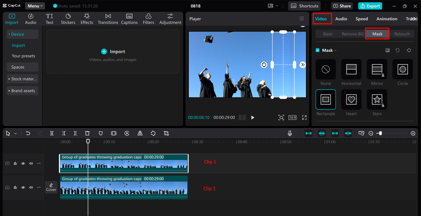Switch to the Animation tab
Screen dimensions: 421x216
387,19
